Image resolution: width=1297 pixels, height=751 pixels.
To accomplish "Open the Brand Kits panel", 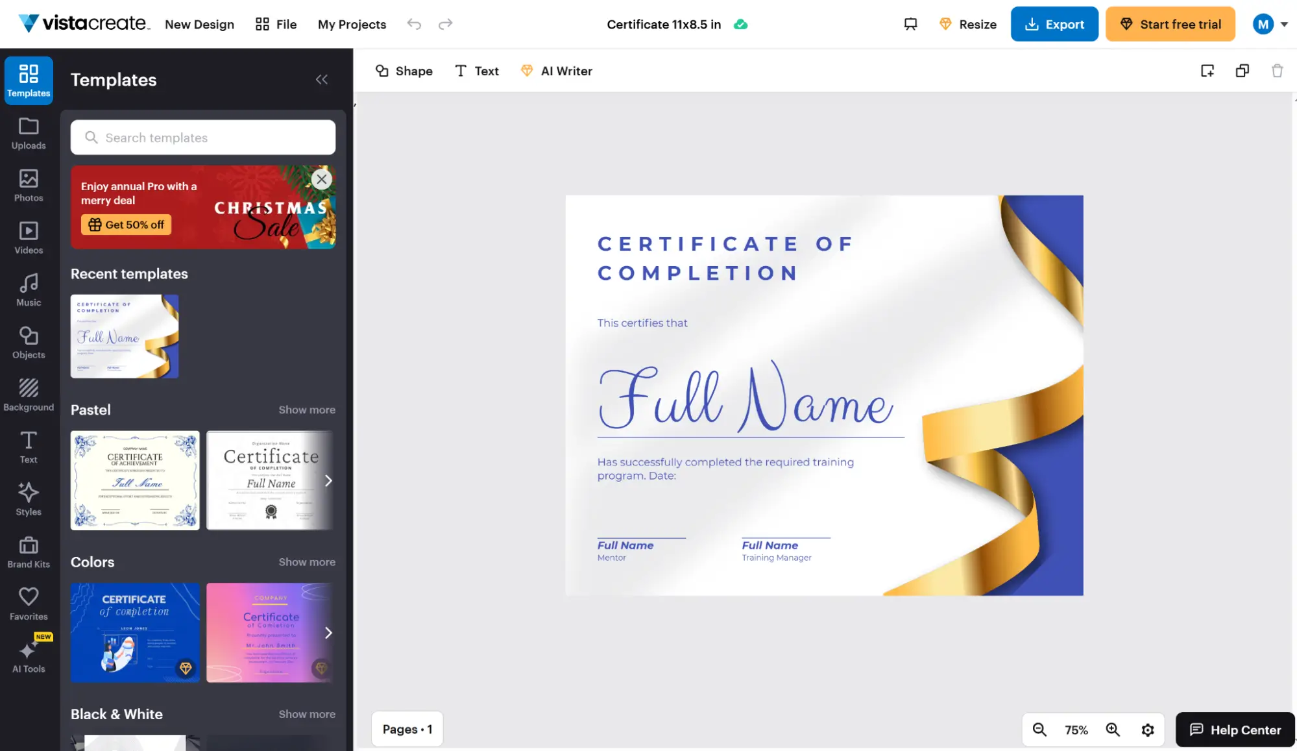I will tap(29, 552).
